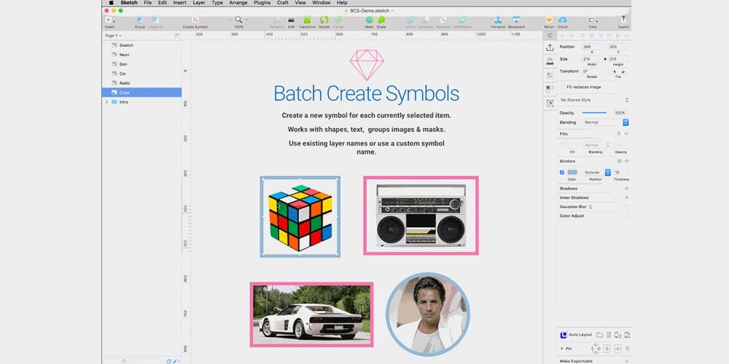Click the Scale toolbar icon
This screenshot has height=364, width=729.
point(381,20)
